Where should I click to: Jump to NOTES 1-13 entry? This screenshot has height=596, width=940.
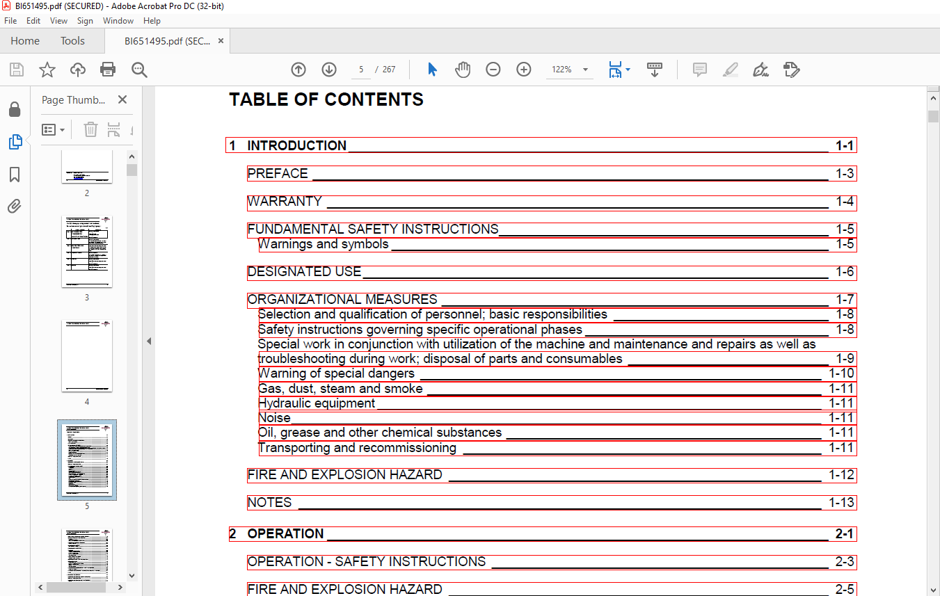pos(552,502)
